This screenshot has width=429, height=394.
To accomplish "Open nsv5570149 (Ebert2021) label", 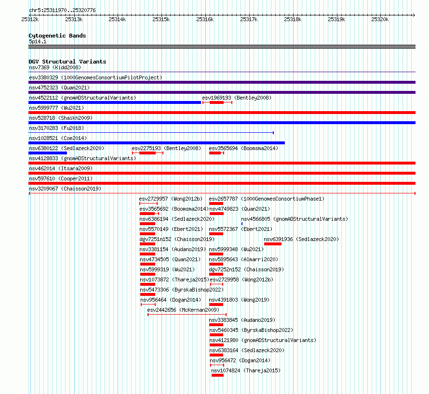I will point(171,229).
